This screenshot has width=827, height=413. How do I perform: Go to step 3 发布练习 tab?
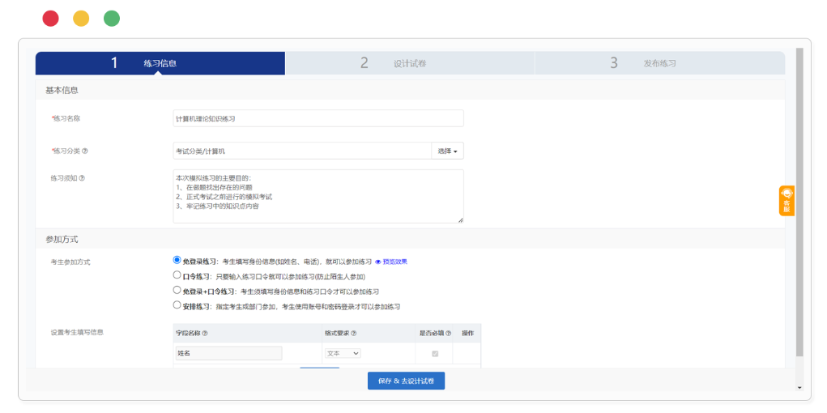pos(659,63)
